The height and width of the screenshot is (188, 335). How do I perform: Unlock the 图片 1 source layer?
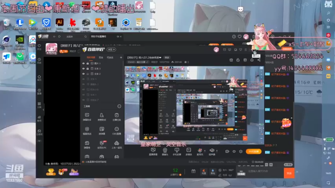88,64
